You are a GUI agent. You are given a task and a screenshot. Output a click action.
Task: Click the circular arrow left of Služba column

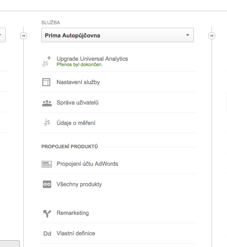coord(24,35)
